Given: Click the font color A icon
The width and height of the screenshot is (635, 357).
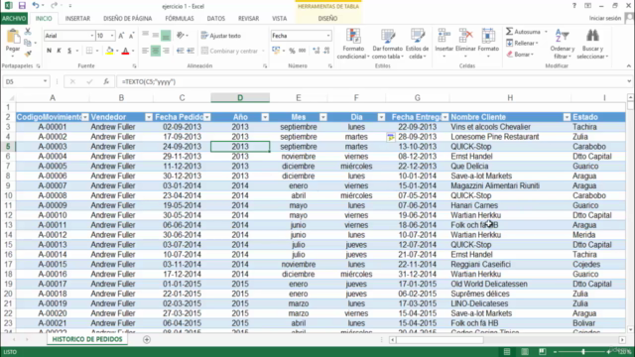Looking at the screenshot, I should 126,51.
